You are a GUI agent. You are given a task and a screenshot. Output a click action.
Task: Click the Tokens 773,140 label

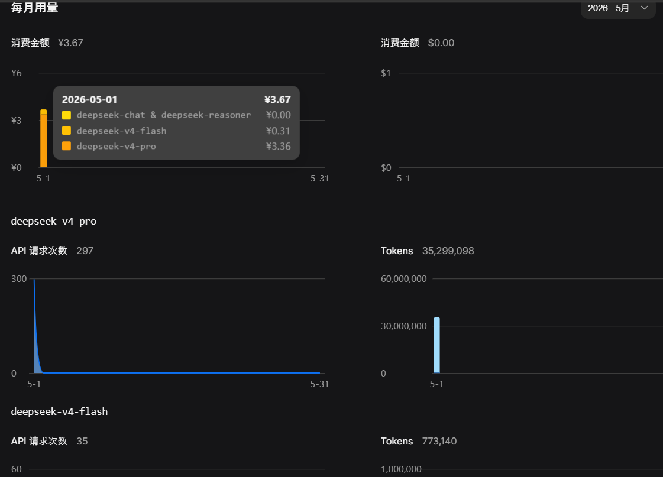tap(419, 441)
